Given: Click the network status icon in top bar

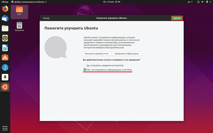Looking at the screenshot, I should 198,2.
